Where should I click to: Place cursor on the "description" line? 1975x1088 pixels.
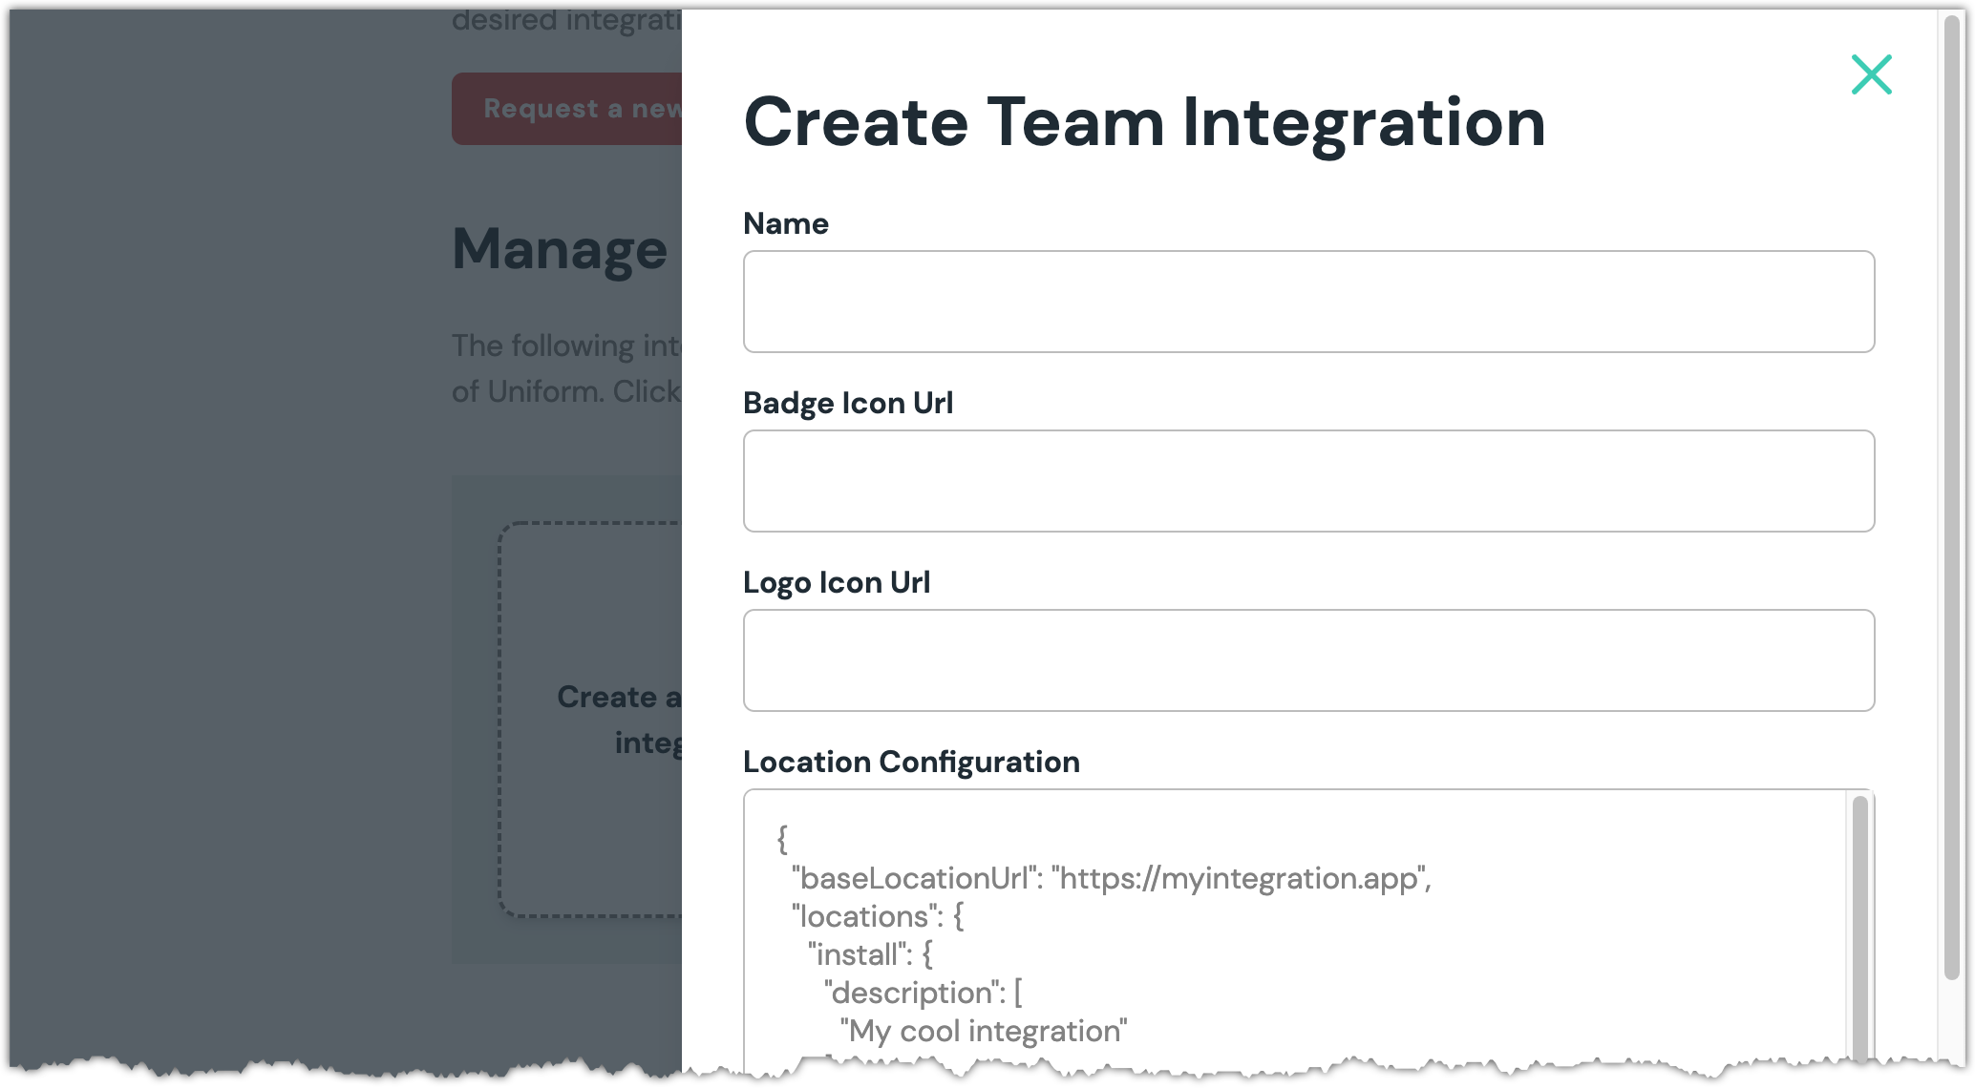pyautogui.click(x=922, y=993)
